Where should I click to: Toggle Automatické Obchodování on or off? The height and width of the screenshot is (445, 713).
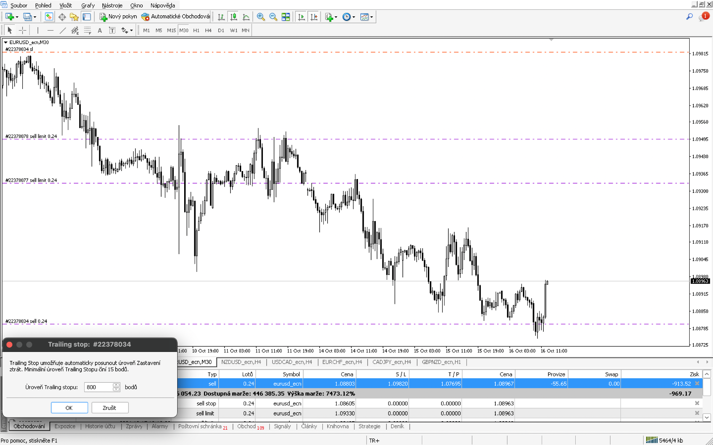[176, 17]
